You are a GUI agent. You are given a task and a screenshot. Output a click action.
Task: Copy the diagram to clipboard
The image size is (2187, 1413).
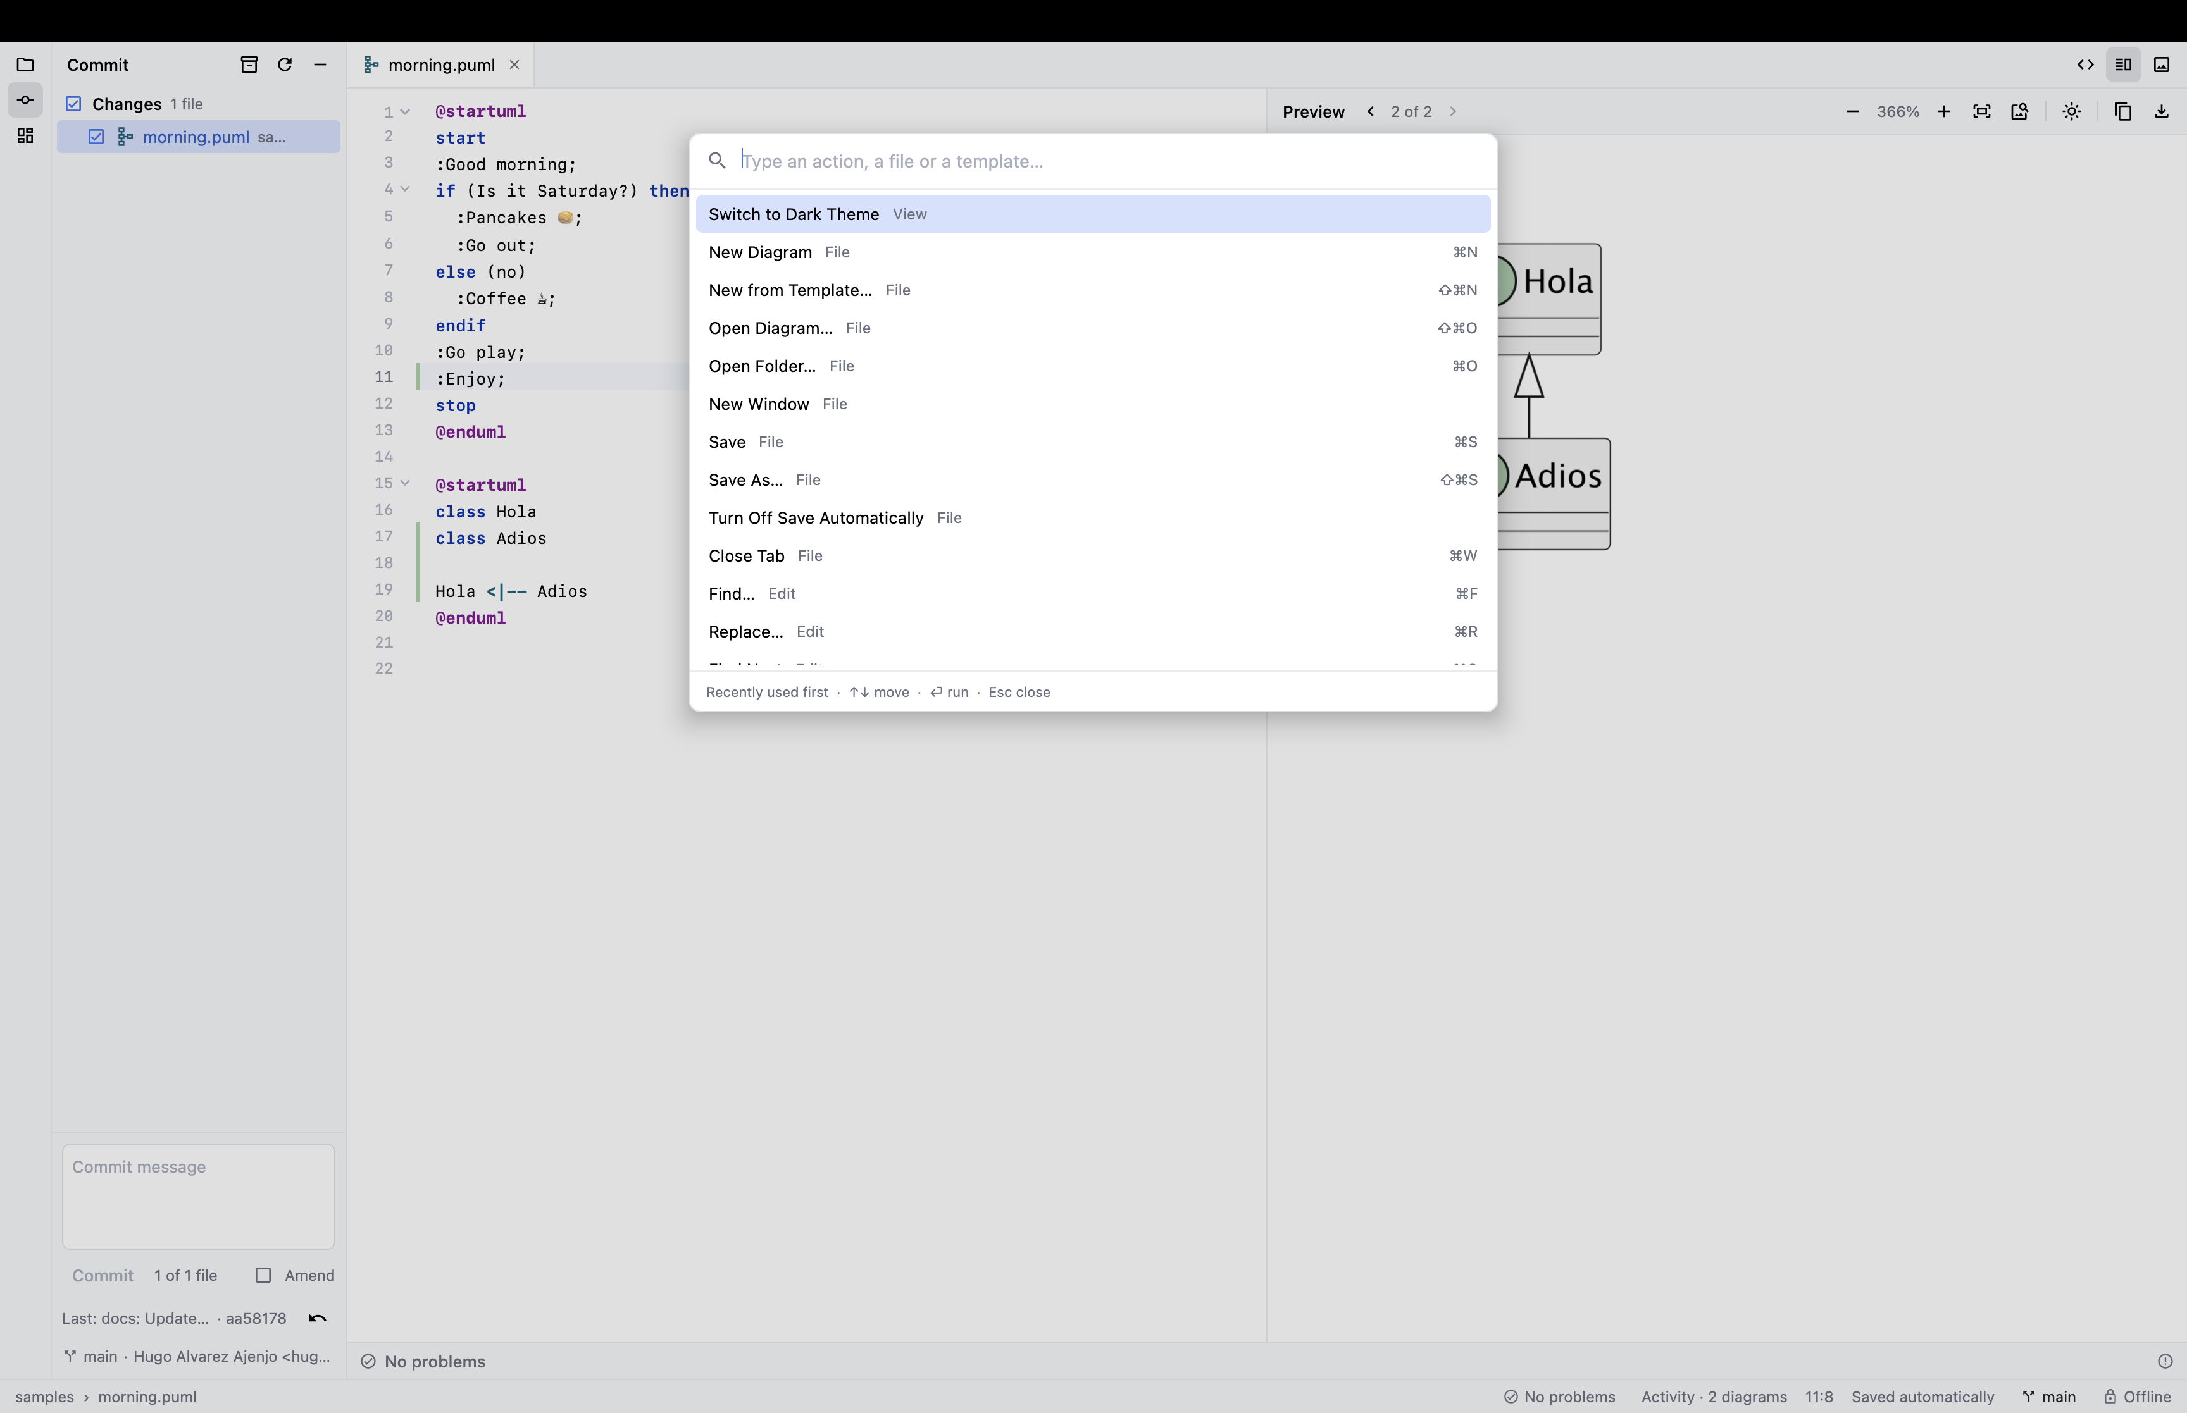click(x=2122, y=111)
